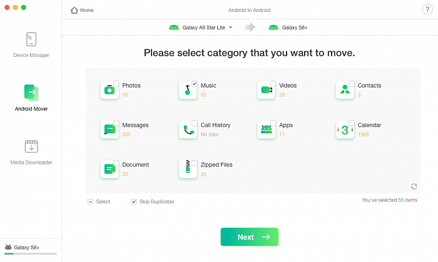Click the Messages label

[x=135, y=125]
